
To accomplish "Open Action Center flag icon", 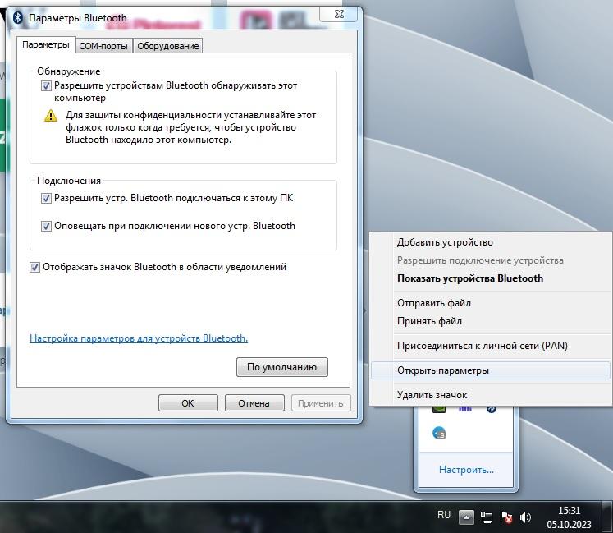I will tap(506, 517).
